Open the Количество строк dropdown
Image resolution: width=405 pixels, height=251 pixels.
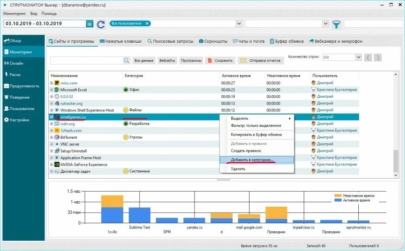358,57
